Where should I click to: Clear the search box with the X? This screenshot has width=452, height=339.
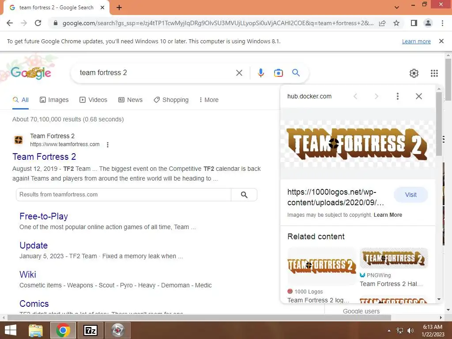[239, 73]
